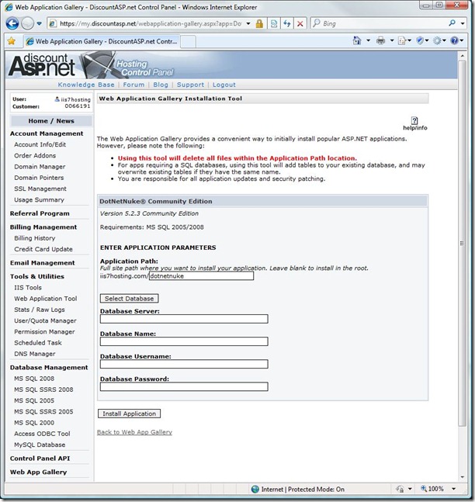
Task: Open the Print options dropdown arrow
Action: pos(392,40)
